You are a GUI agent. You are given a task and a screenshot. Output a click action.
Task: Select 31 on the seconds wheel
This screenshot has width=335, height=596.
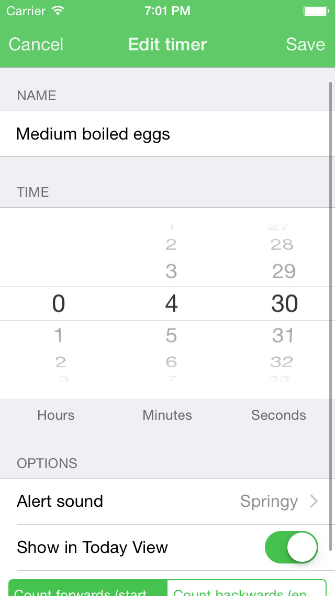(283, 336)
